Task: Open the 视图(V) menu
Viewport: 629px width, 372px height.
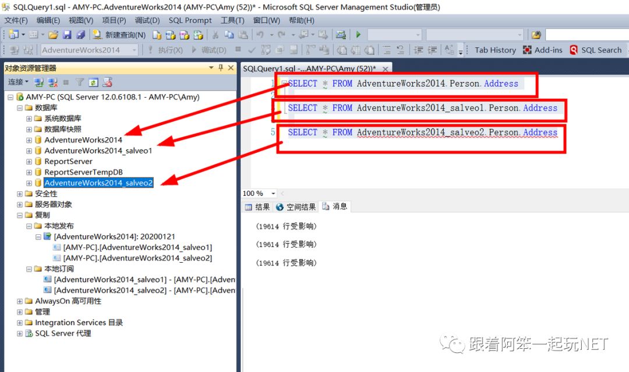Action: coord(81,20)
